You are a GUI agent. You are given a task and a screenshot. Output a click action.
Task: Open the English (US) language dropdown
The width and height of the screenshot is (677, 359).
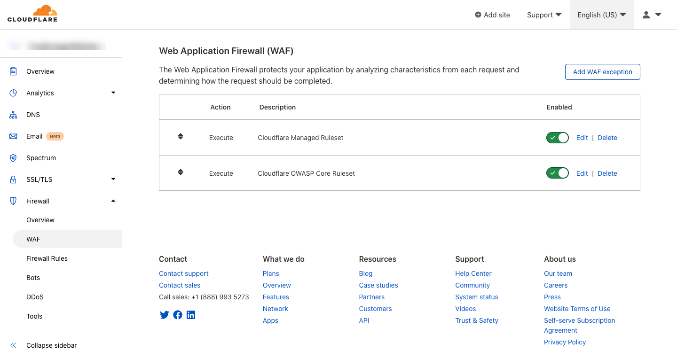[602, 15]
